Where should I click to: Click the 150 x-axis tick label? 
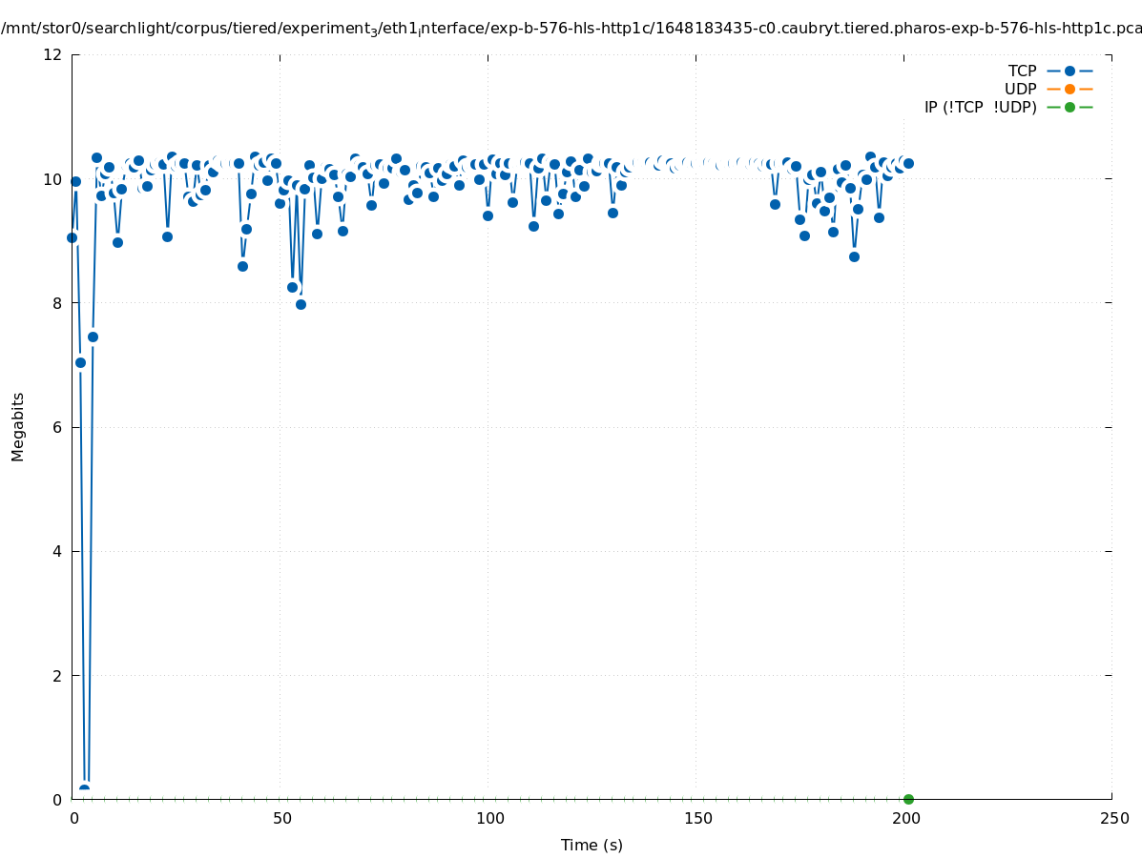[697, 818]
